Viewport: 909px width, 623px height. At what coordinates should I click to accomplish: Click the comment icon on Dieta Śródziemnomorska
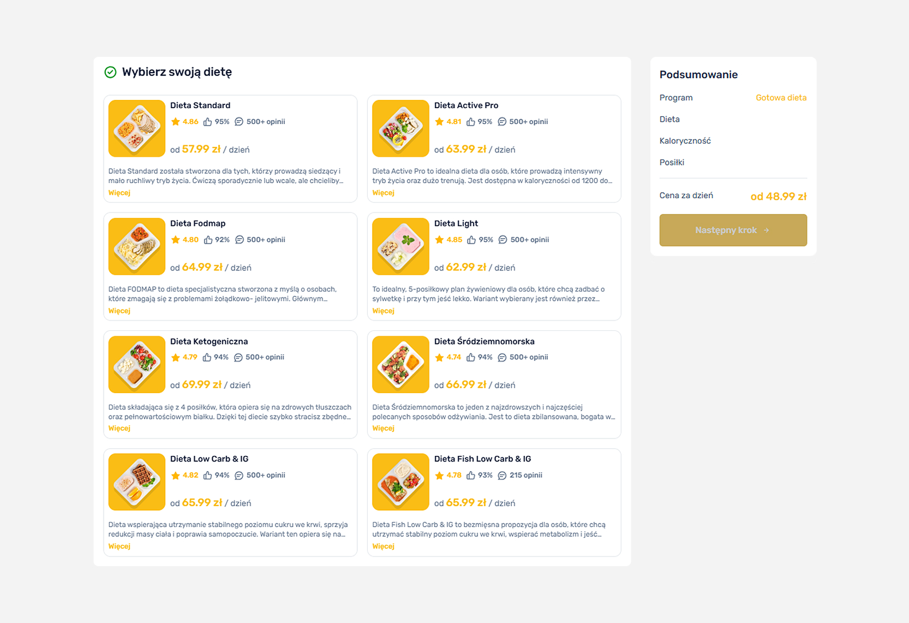click(502, 357)
